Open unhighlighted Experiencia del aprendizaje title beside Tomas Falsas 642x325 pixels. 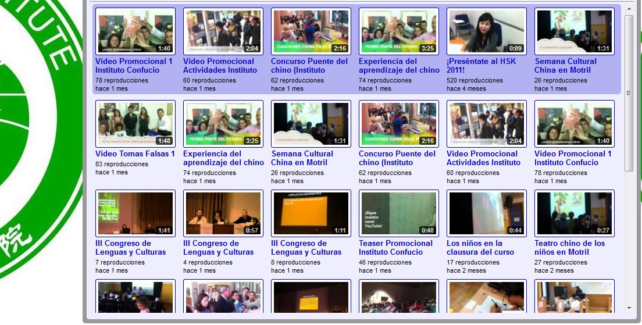pyautogui.click(x=223, y=158)
